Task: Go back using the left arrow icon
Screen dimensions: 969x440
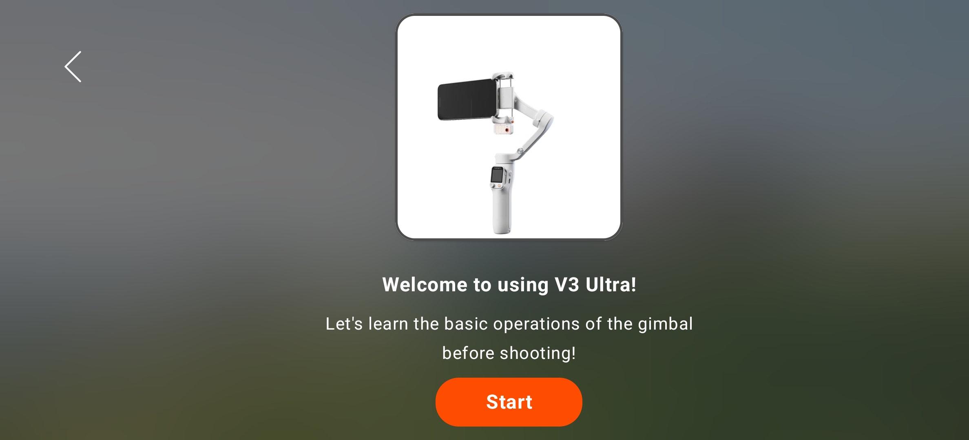Action: (73, 67)
